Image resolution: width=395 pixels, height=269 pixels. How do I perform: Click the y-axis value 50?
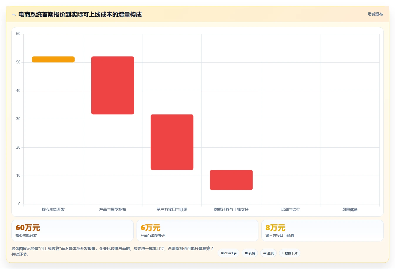18,62
